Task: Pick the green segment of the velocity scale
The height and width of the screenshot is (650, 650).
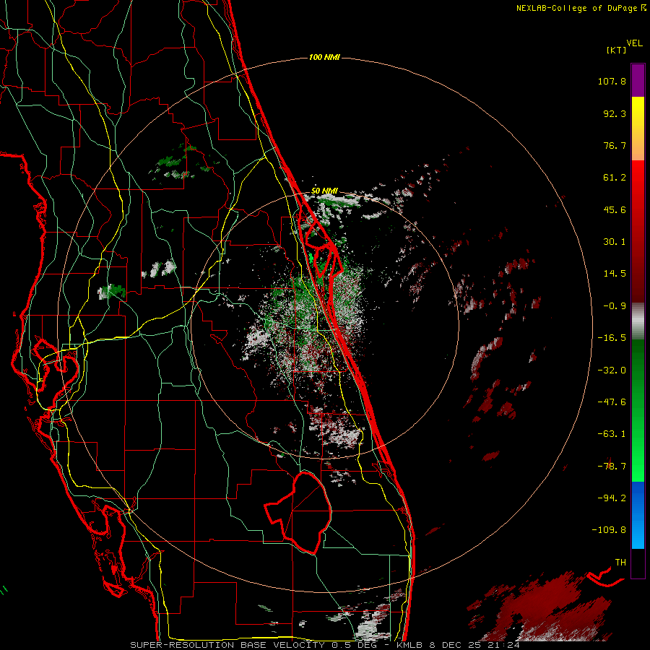Action: [x=638, y=410]
